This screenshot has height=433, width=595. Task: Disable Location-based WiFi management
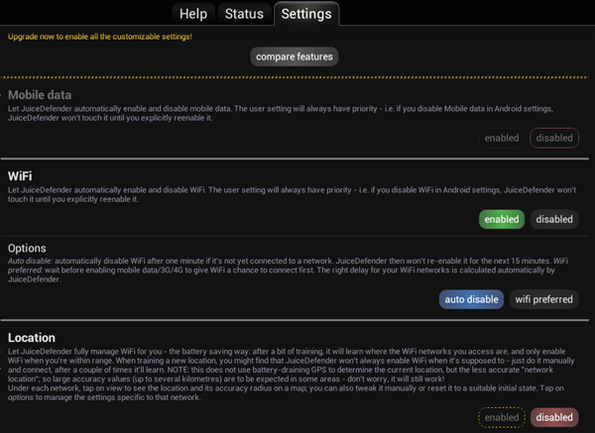coord(554,417)
